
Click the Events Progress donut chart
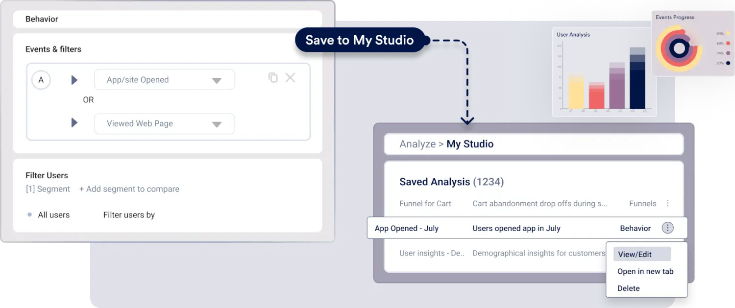(679, 48)
